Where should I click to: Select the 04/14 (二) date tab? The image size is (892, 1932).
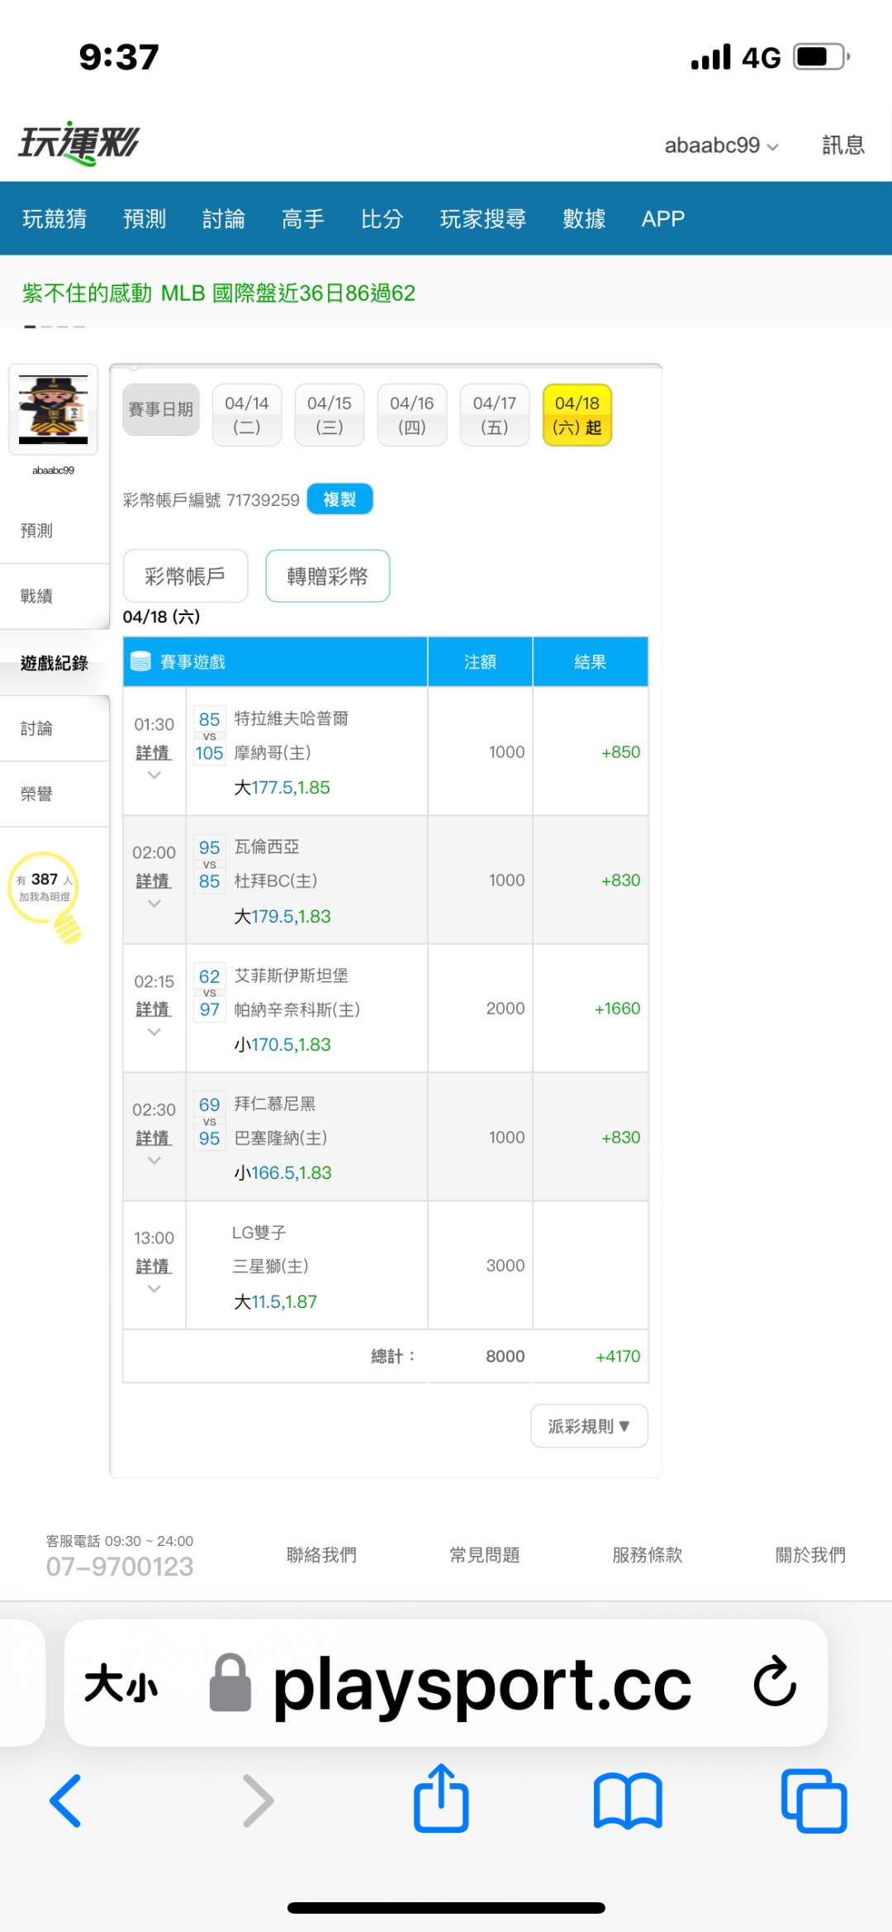pos(246,415)
